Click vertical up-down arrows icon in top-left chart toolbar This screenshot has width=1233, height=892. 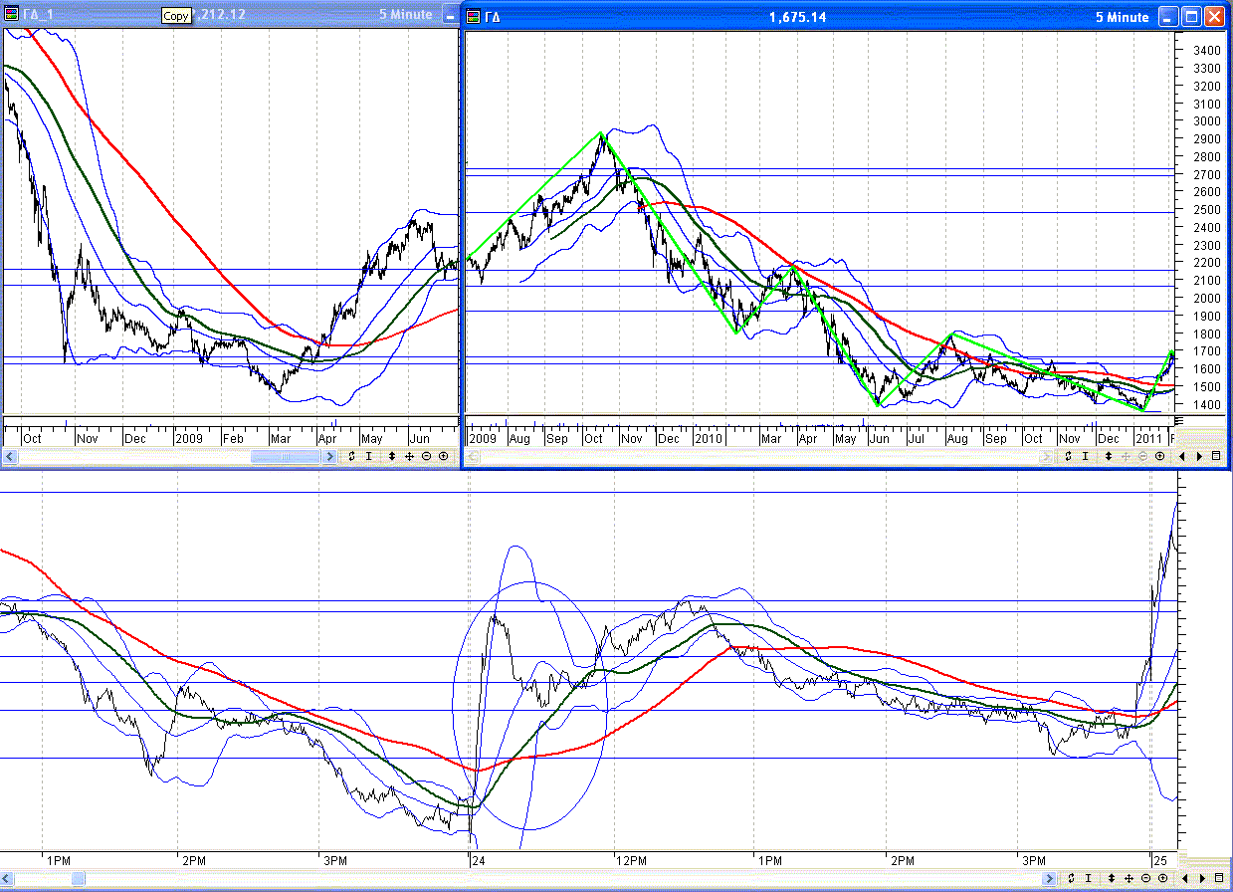[x=391, y=456]
